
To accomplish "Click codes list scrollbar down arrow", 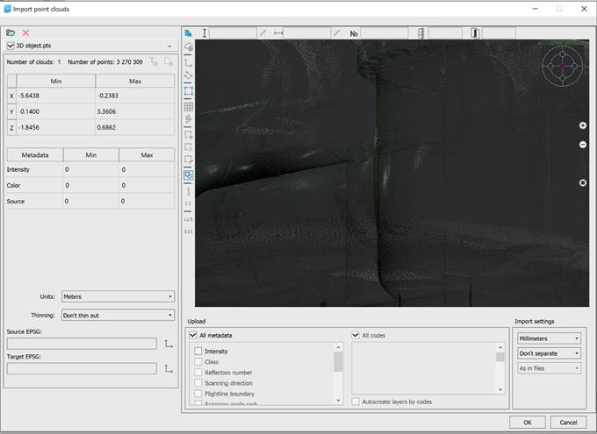I will click(x=500, y=389).
